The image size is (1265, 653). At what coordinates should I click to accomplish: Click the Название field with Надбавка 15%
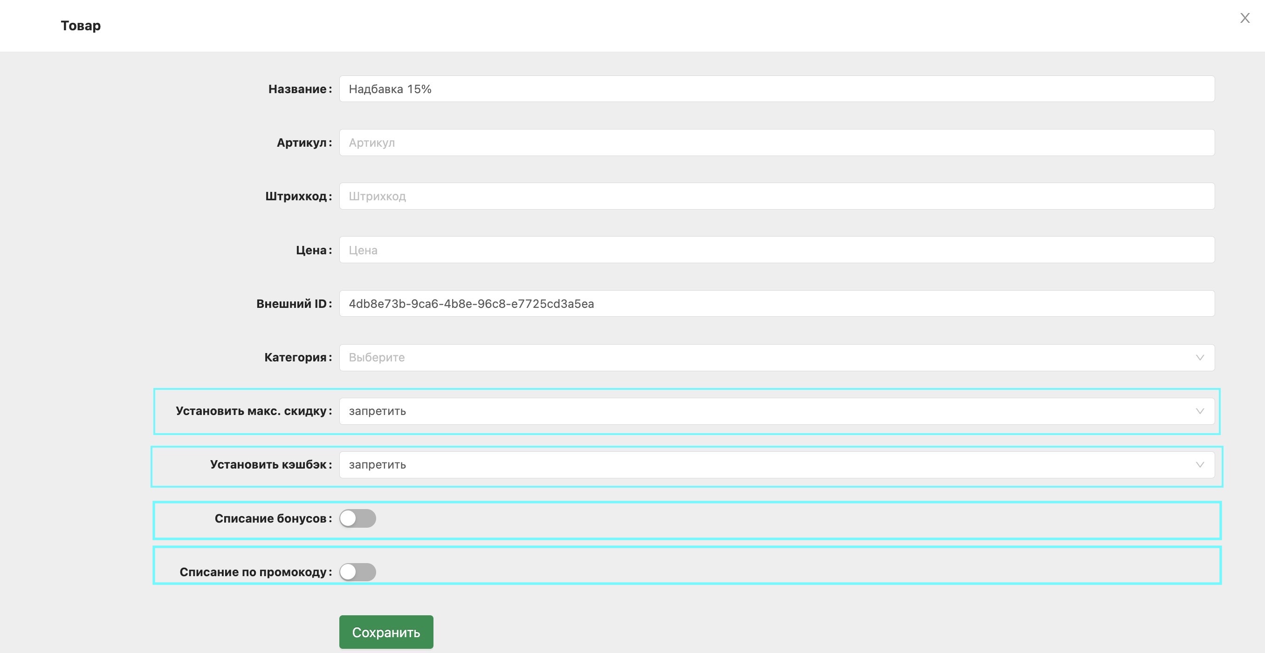tap(777, 89)
